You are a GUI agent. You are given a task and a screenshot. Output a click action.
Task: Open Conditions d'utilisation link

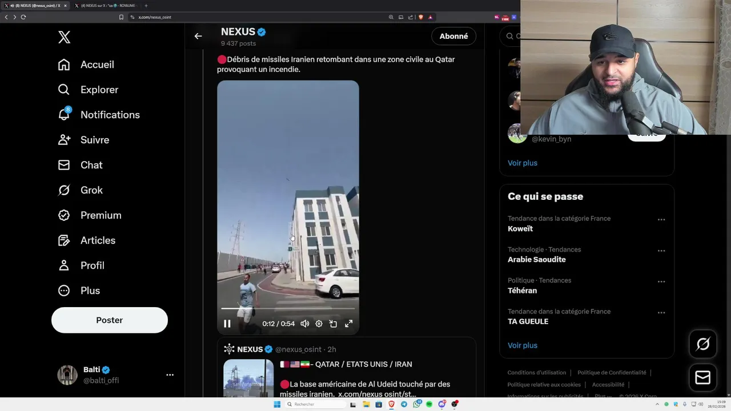click(x=537, y=373)
